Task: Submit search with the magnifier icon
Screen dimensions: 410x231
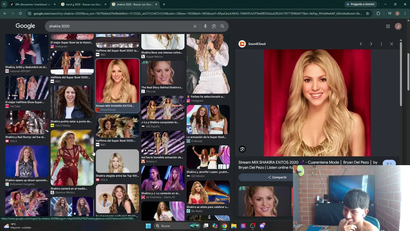Action: pos(222,26)
